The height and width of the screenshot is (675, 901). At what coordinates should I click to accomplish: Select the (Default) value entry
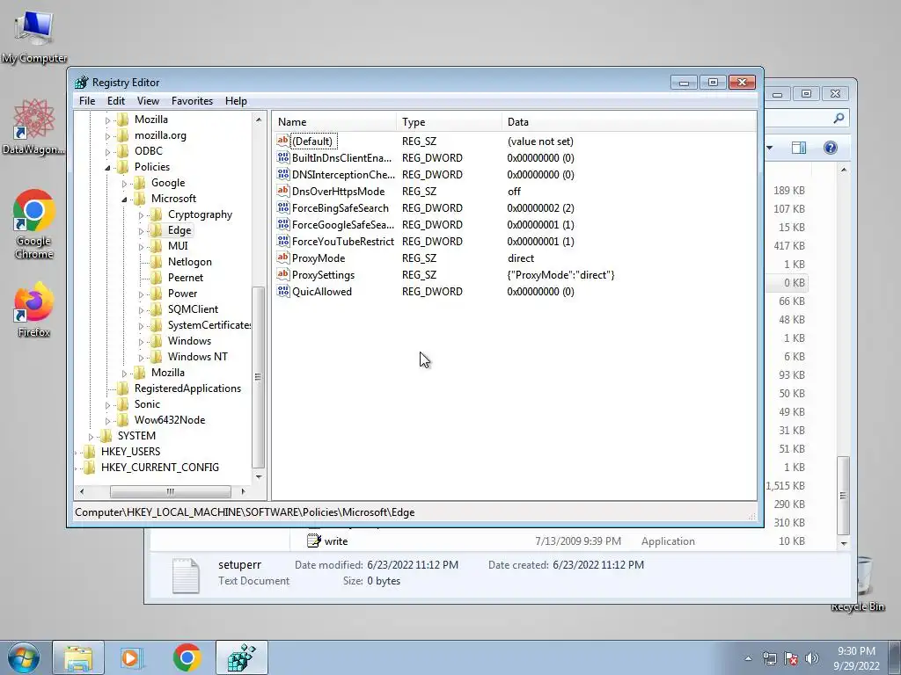[x=312, y=142]
